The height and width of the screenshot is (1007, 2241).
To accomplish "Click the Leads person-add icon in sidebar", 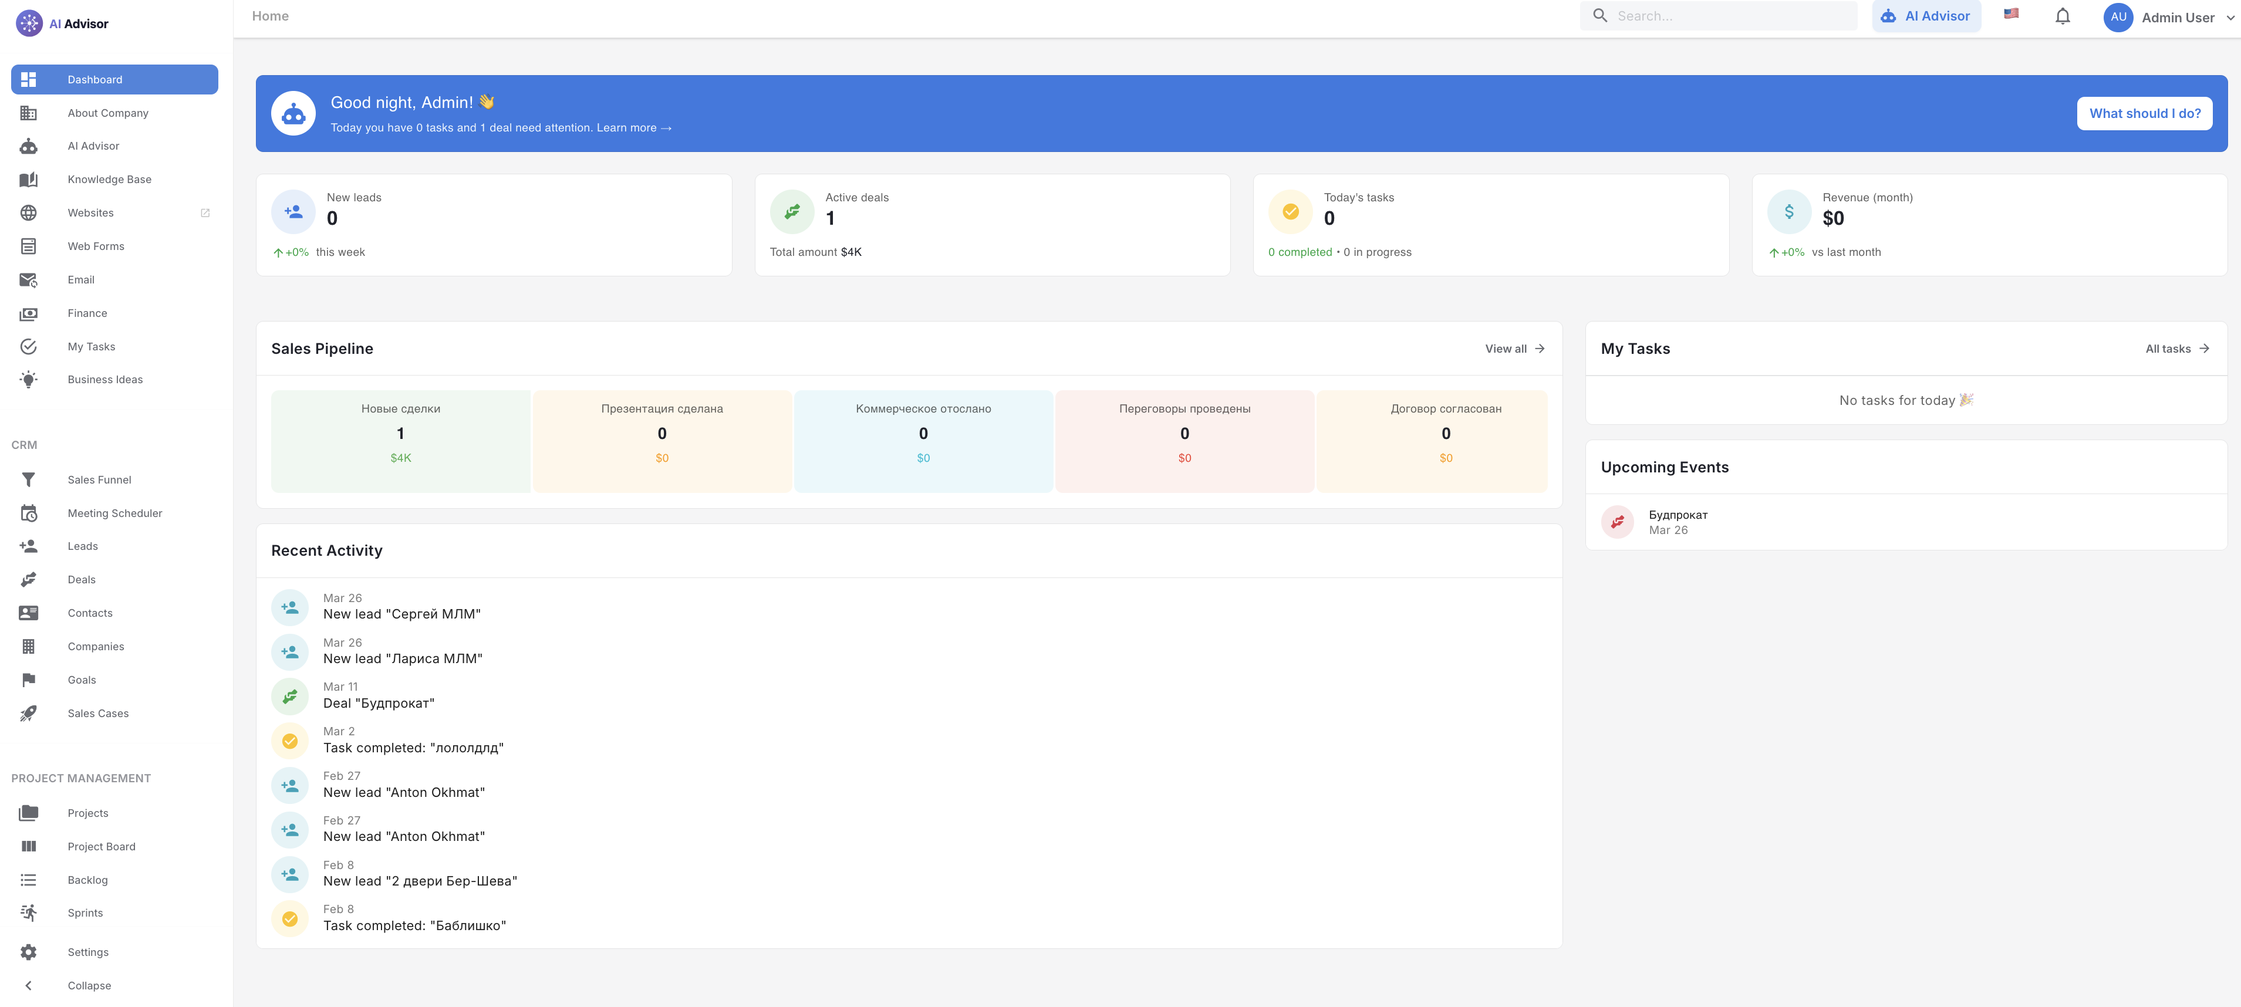I will point(29,546).
